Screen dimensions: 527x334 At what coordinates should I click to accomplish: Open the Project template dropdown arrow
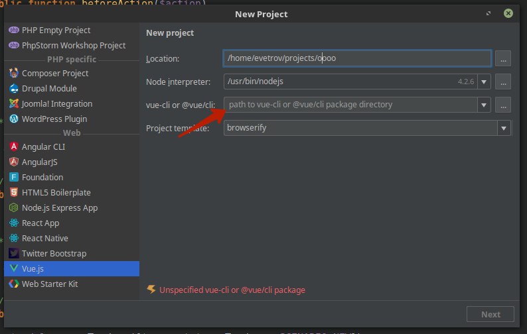click(x=504, y=128)
